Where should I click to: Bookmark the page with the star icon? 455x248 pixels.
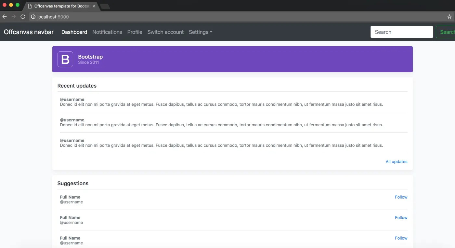(449, 17)
